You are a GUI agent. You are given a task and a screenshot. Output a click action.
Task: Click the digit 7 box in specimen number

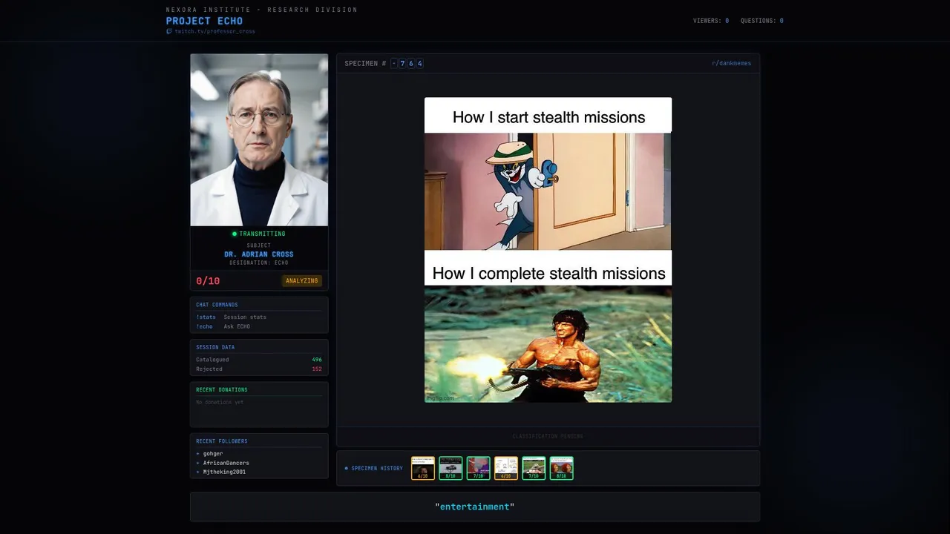tap(402, 63)
